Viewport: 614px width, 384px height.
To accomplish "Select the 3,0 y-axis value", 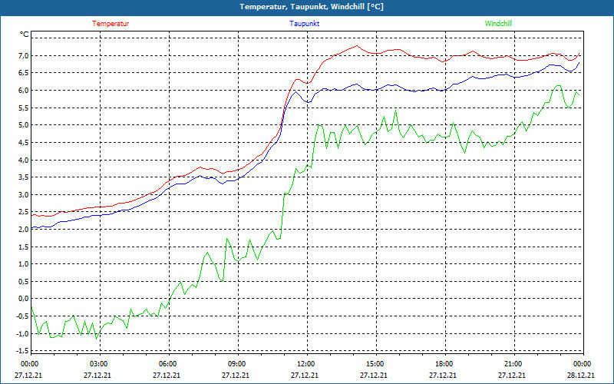I will point(24,194).
